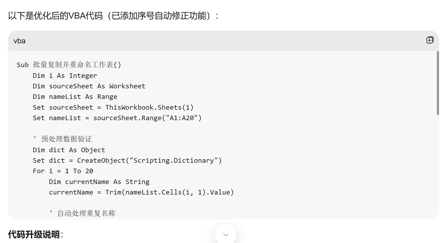Click the 'Dim currentName As String' line
The width and height of the screenshot is (446, 243).
(99, 182)
